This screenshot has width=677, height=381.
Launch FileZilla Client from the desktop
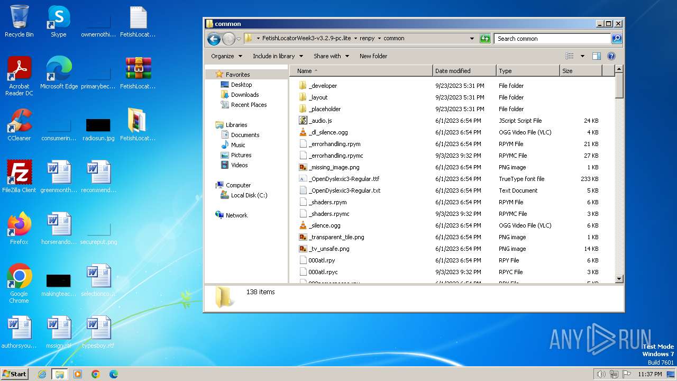tap(19, 176)
